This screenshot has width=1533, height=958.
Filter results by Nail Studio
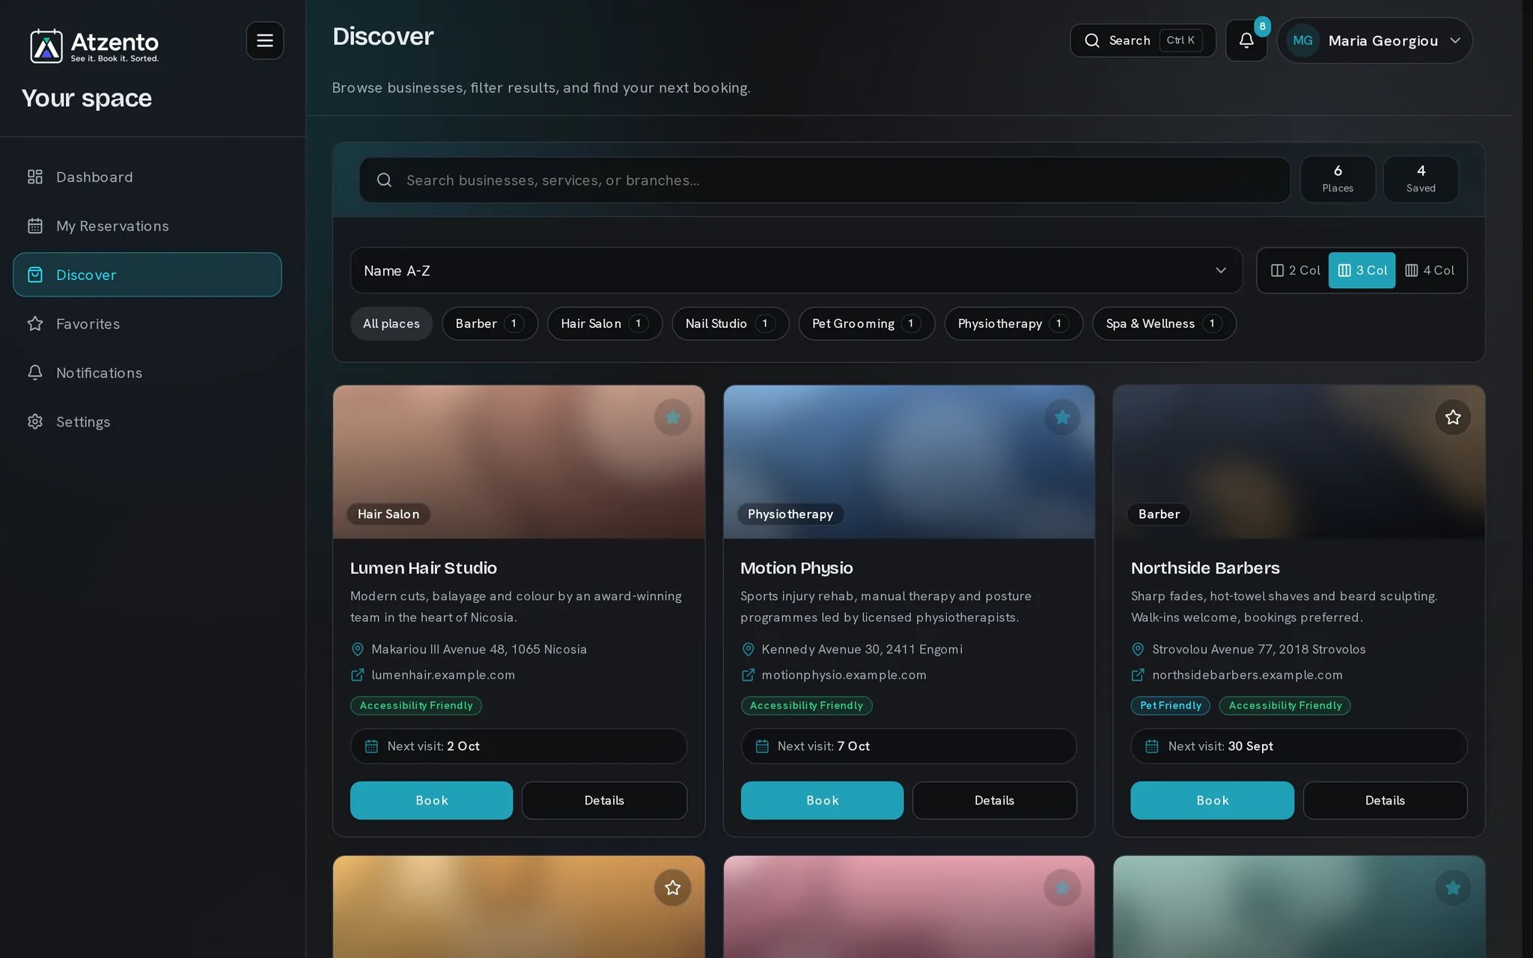tap(731, 324)
